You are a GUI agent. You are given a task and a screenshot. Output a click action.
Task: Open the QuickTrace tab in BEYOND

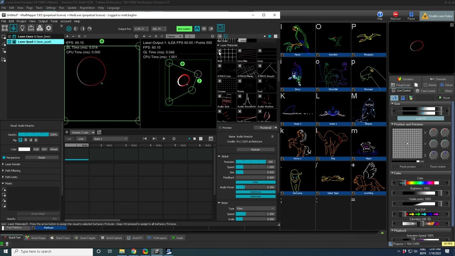coord(60,238)
